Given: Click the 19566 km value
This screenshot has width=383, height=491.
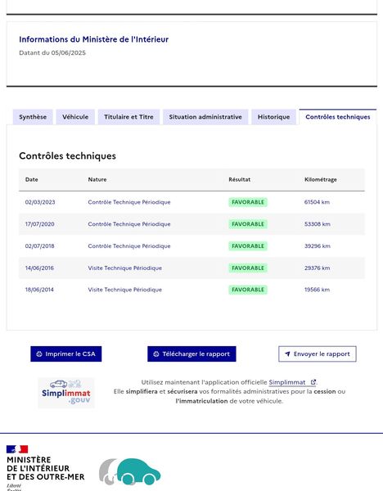Looking at the screenshot, I should click(317, 290).
